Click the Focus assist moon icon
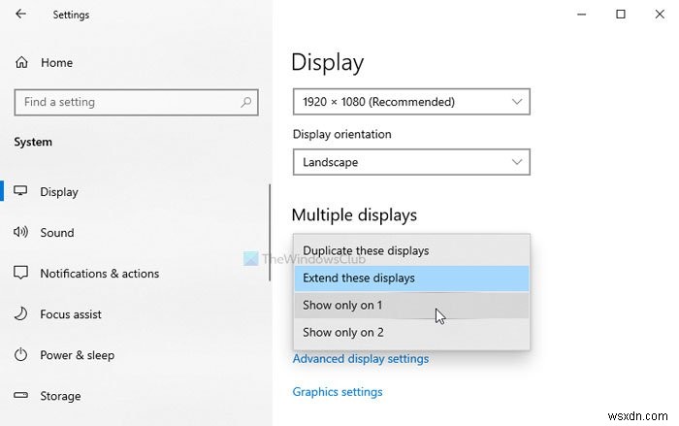 [x=21, y=314]
